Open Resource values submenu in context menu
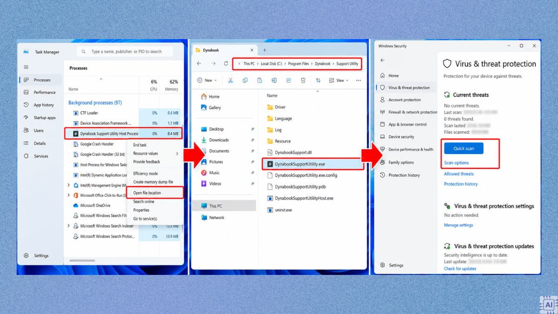This screenshot has height=314, width=558. tap(155, 154)
